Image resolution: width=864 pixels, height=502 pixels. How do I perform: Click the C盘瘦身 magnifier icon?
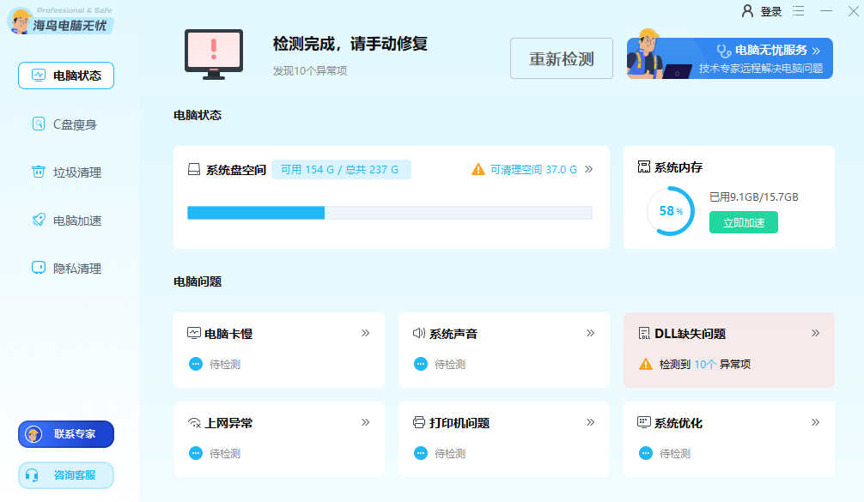(x=40, y=124)
